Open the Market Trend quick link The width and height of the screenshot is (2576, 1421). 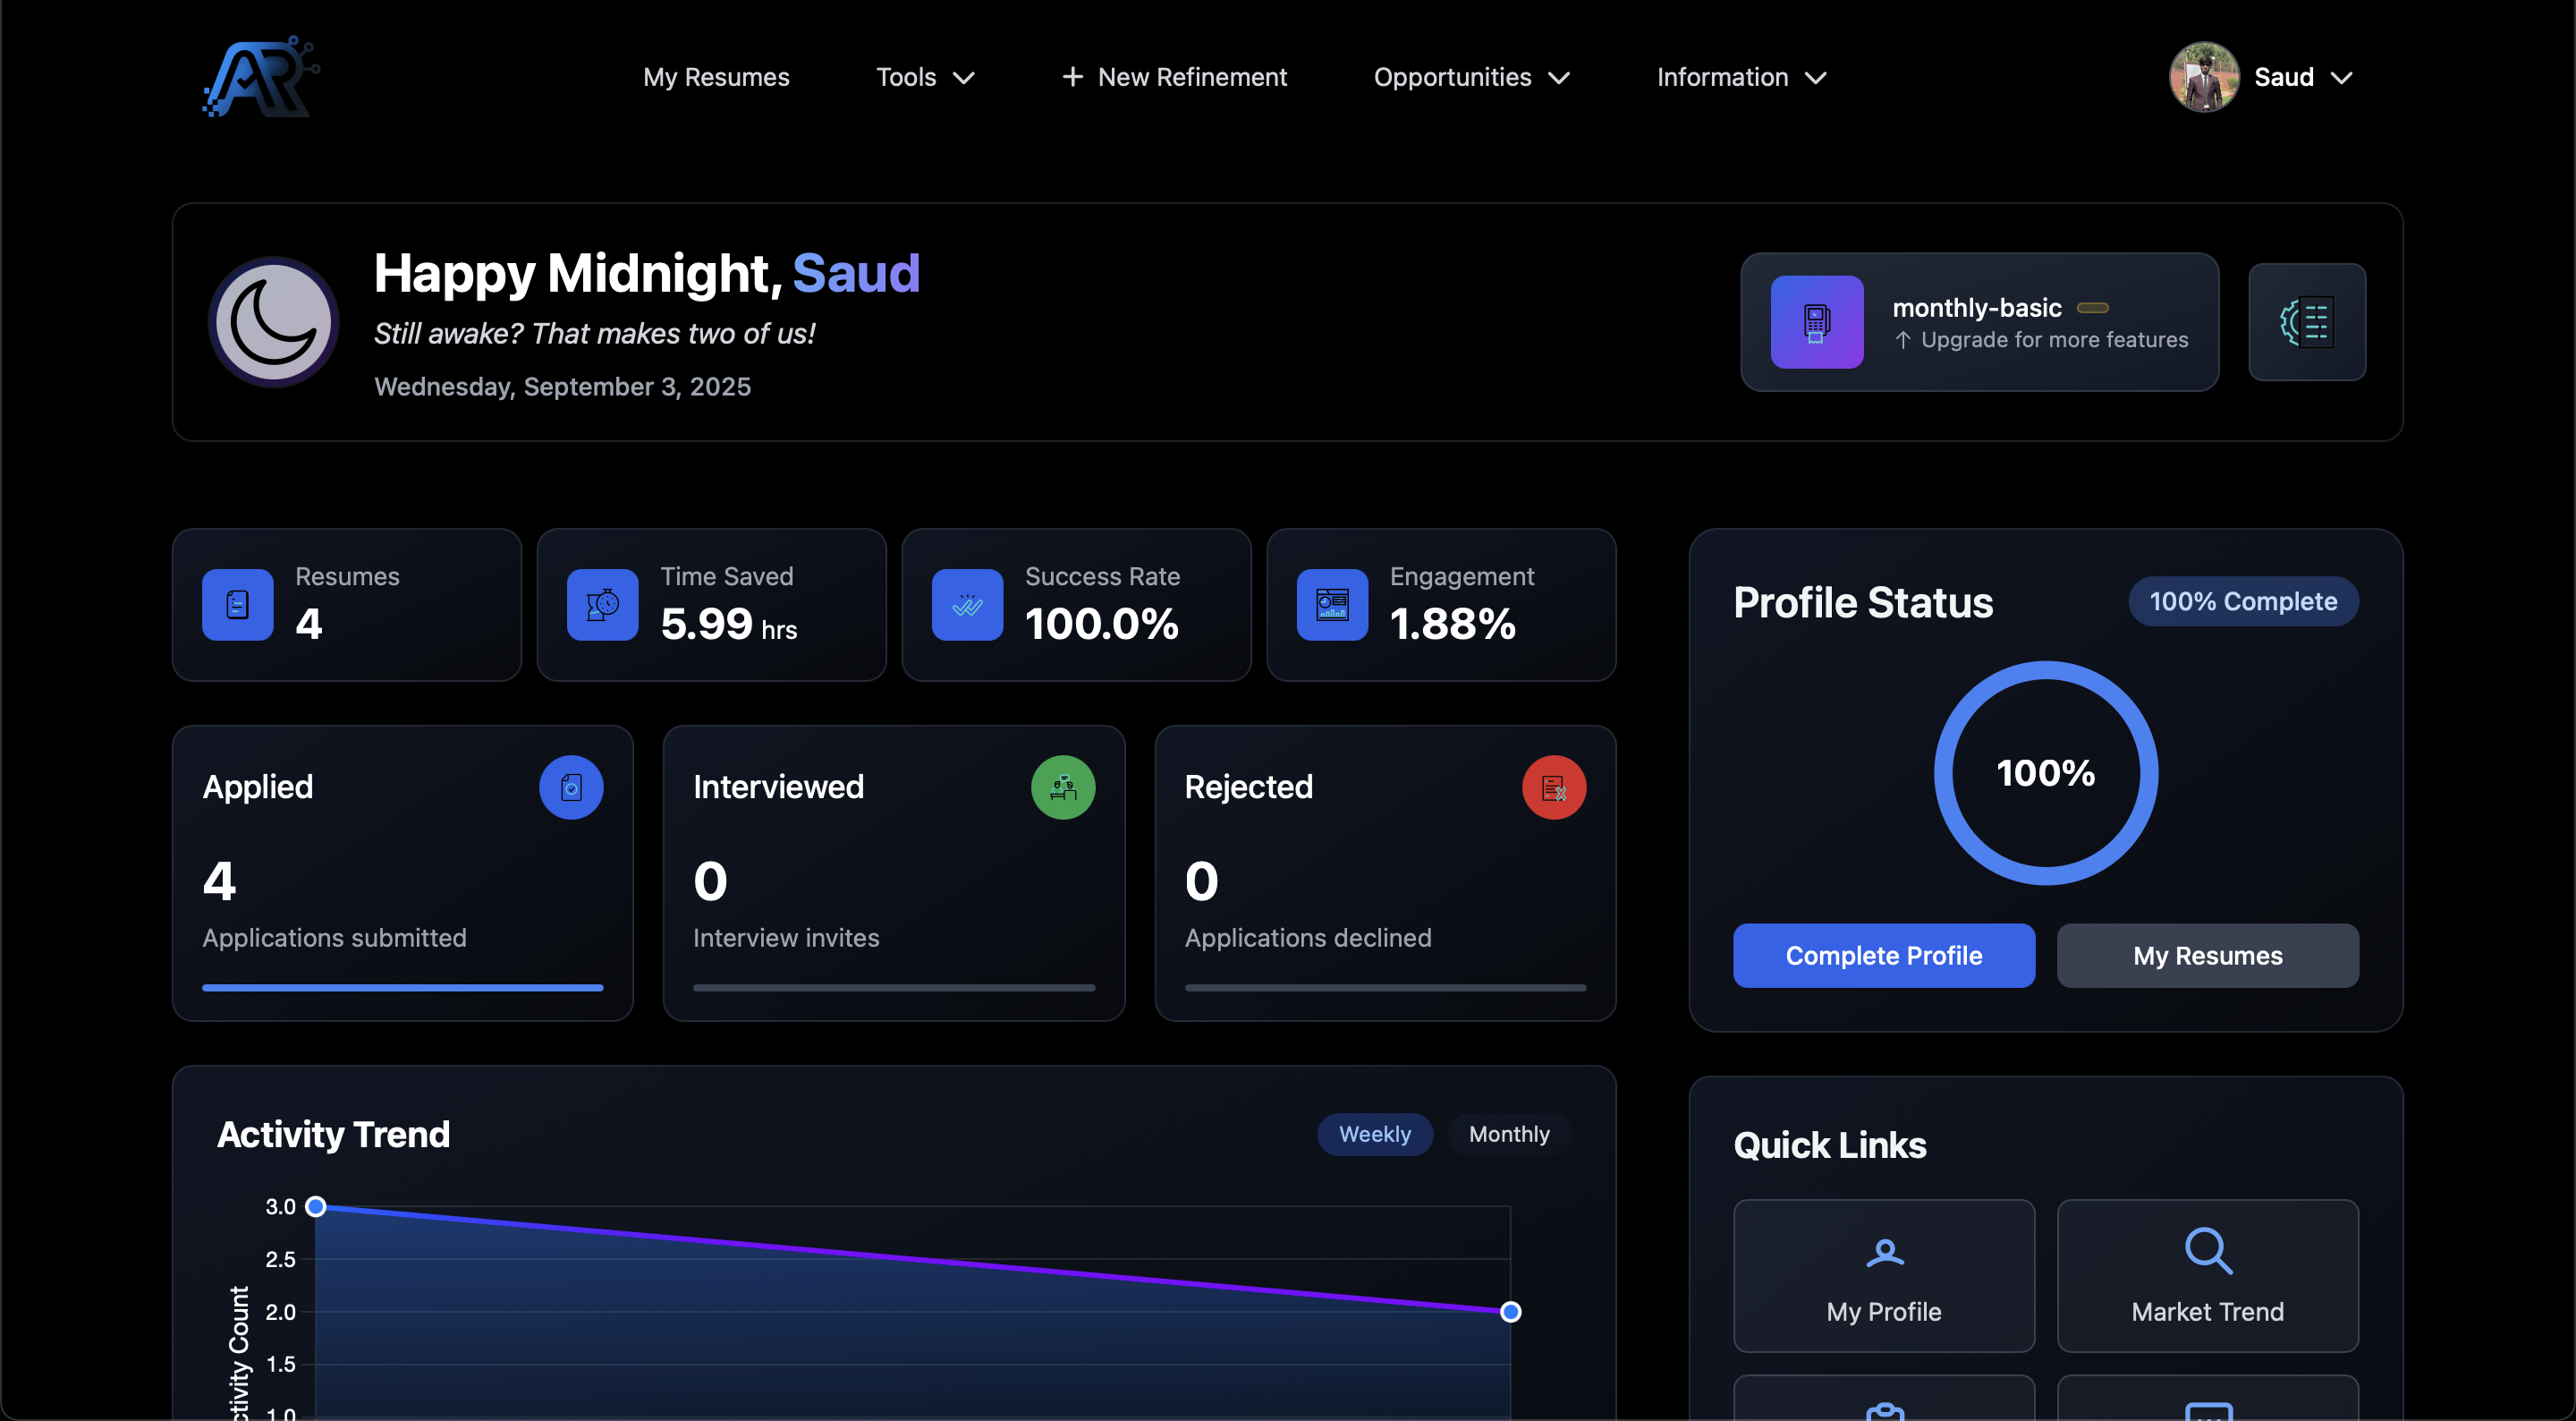[2207, 1275]
